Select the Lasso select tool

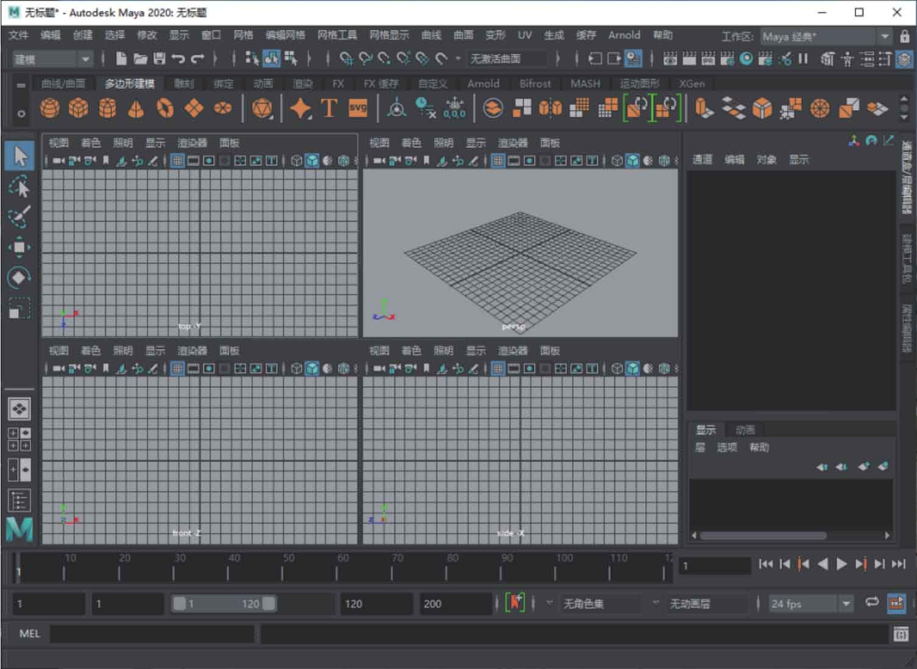click(x=19, y=187)
